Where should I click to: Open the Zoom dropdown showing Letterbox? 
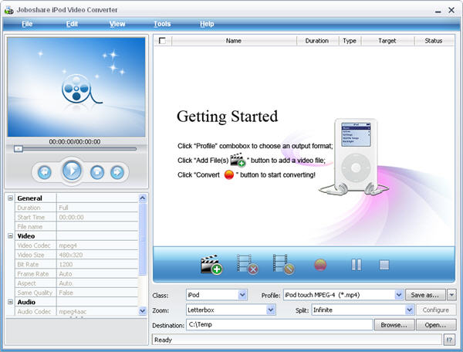click(271, 310)
